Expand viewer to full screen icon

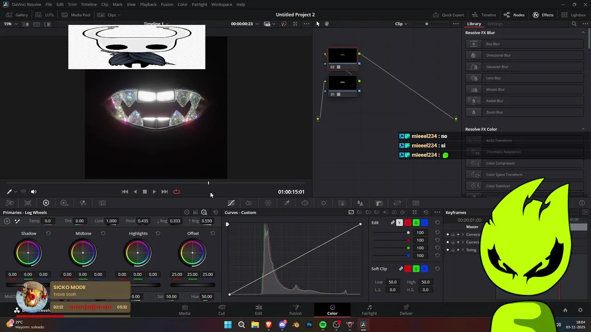coord(295,24)
